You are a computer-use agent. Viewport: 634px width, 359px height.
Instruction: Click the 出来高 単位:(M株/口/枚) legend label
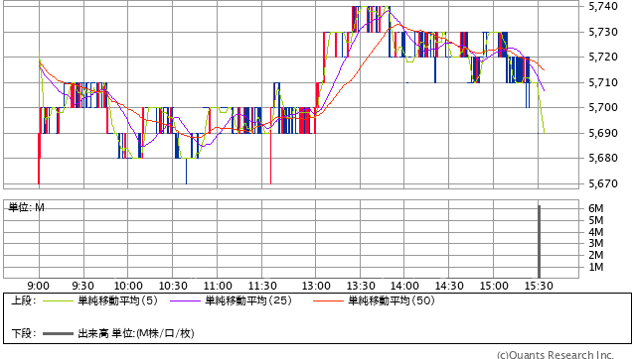coord(136,333)
